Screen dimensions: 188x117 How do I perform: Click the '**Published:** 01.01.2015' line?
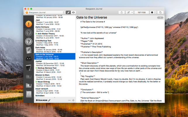[x=91, y=44]
